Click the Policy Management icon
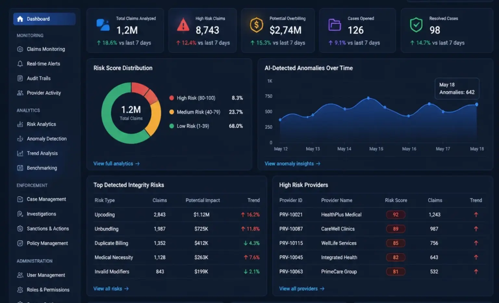 [20, 243]
